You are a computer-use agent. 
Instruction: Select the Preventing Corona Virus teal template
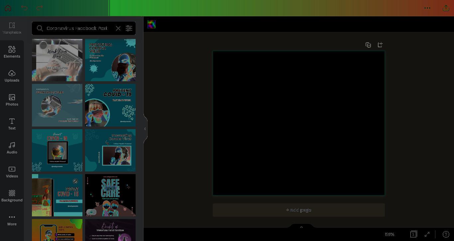110,60
